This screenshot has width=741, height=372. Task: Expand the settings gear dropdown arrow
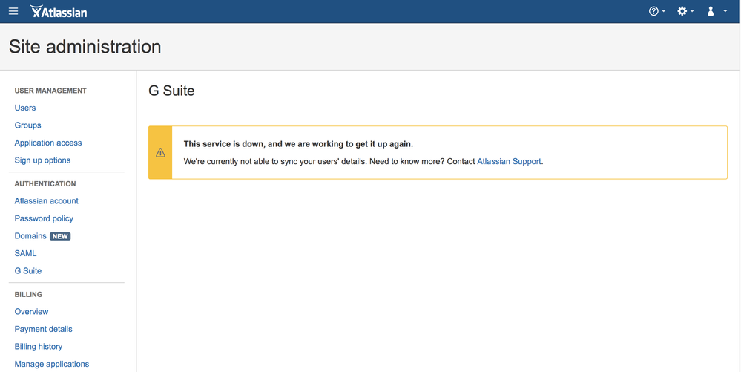pos(692,11)
